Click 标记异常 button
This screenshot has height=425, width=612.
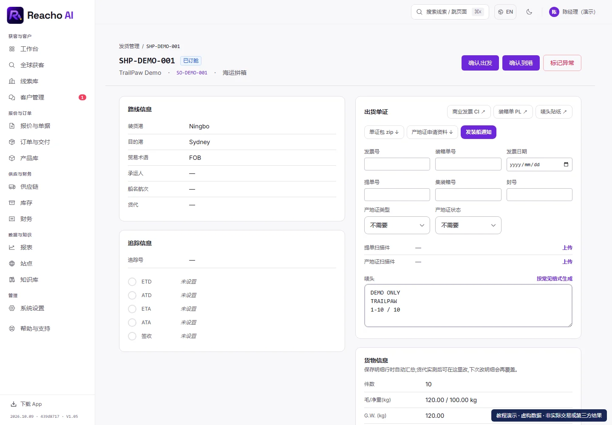[x=562, y=63]
